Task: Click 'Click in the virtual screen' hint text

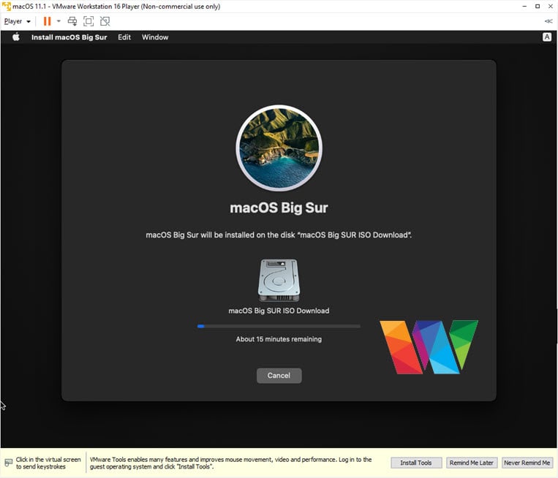Action: (x=48, y=463)
